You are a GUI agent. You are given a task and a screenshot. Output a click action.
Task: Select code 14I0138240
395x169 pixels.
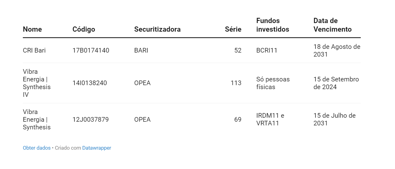pos(90,83)
